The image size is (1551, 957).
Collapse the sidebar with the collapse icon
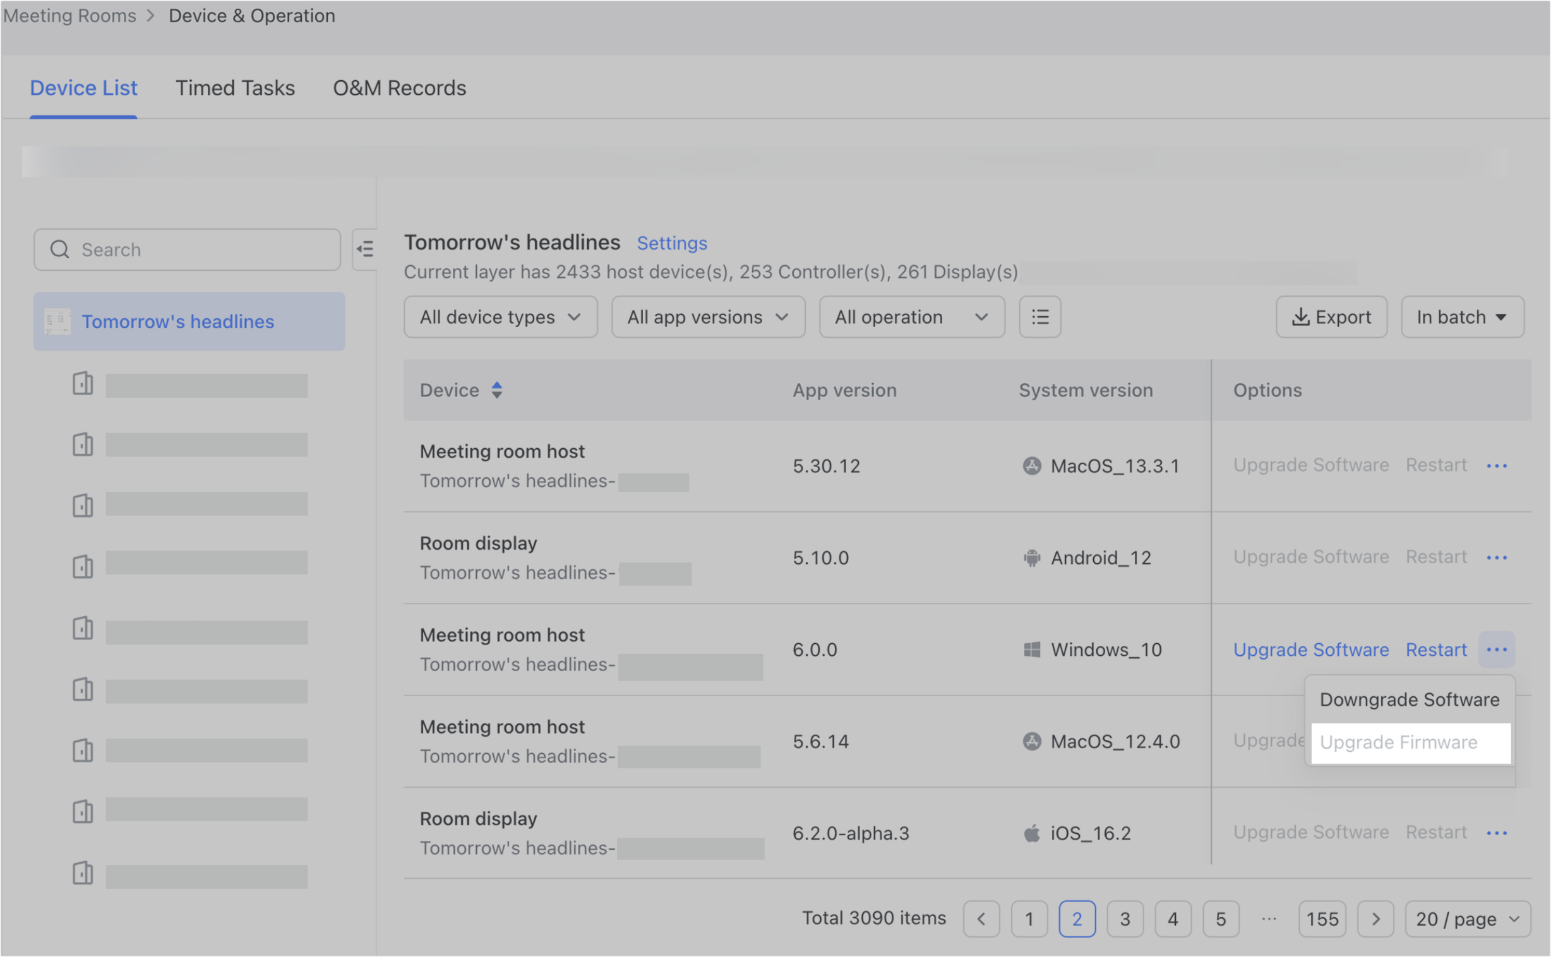coord(365,249)
